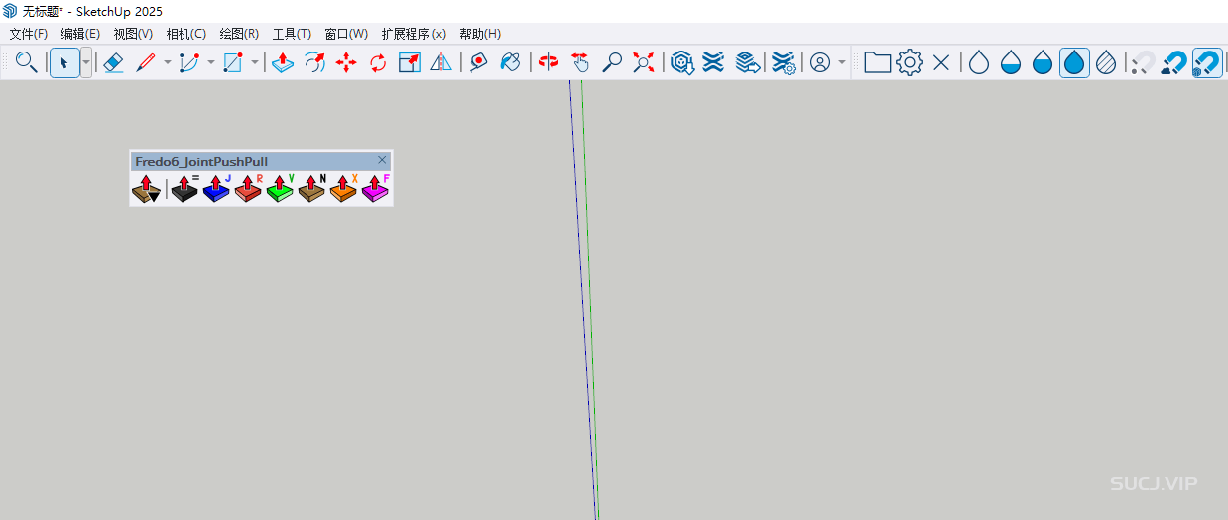Expand the Select tool dropdown arrow
The image size is (1228, 520).
click(86, 62)
